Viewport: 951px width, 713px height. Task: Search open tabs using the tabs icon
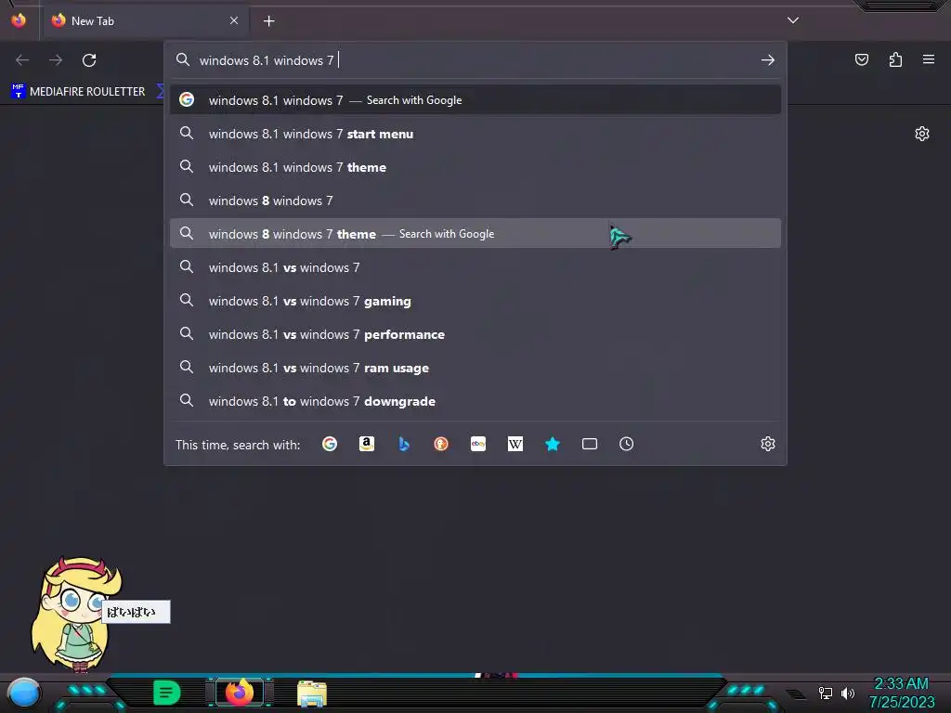click(590, 444)
